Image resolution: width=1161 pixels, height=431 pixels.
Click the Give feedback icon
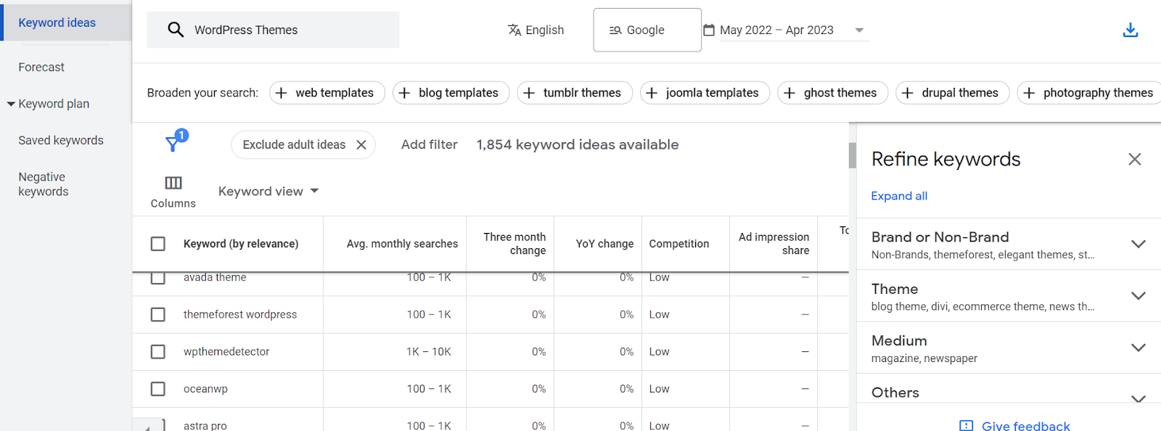(x=966, y=426)
